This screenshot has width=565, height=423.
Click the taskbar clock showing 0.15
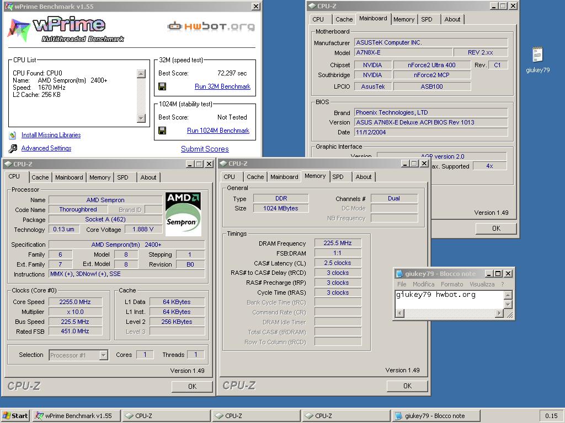pyautogui.click(x=551, y=416)
